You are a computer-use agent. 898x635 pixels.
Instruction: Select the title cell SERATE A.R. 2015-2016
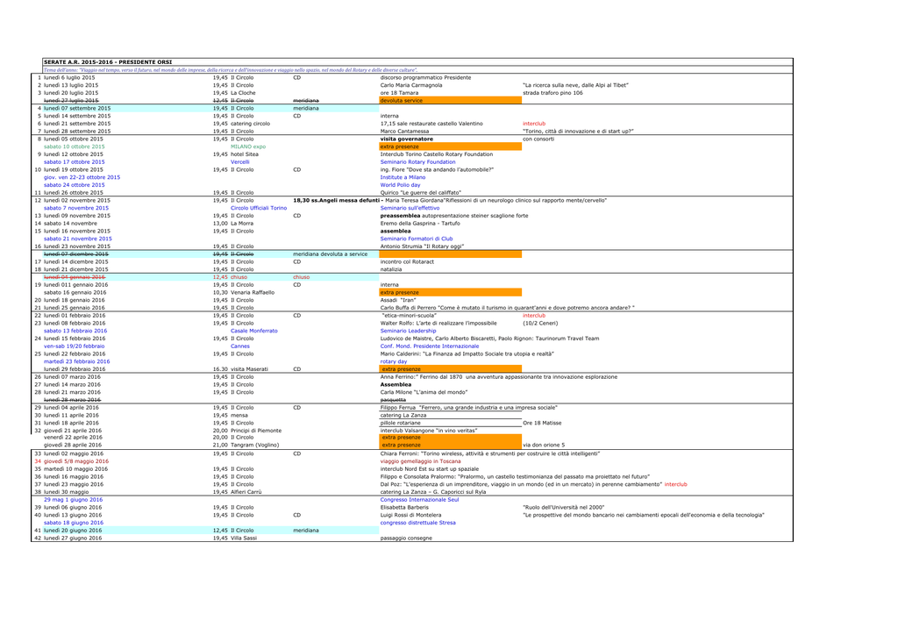pyautogui.click(x=108, y=62)
